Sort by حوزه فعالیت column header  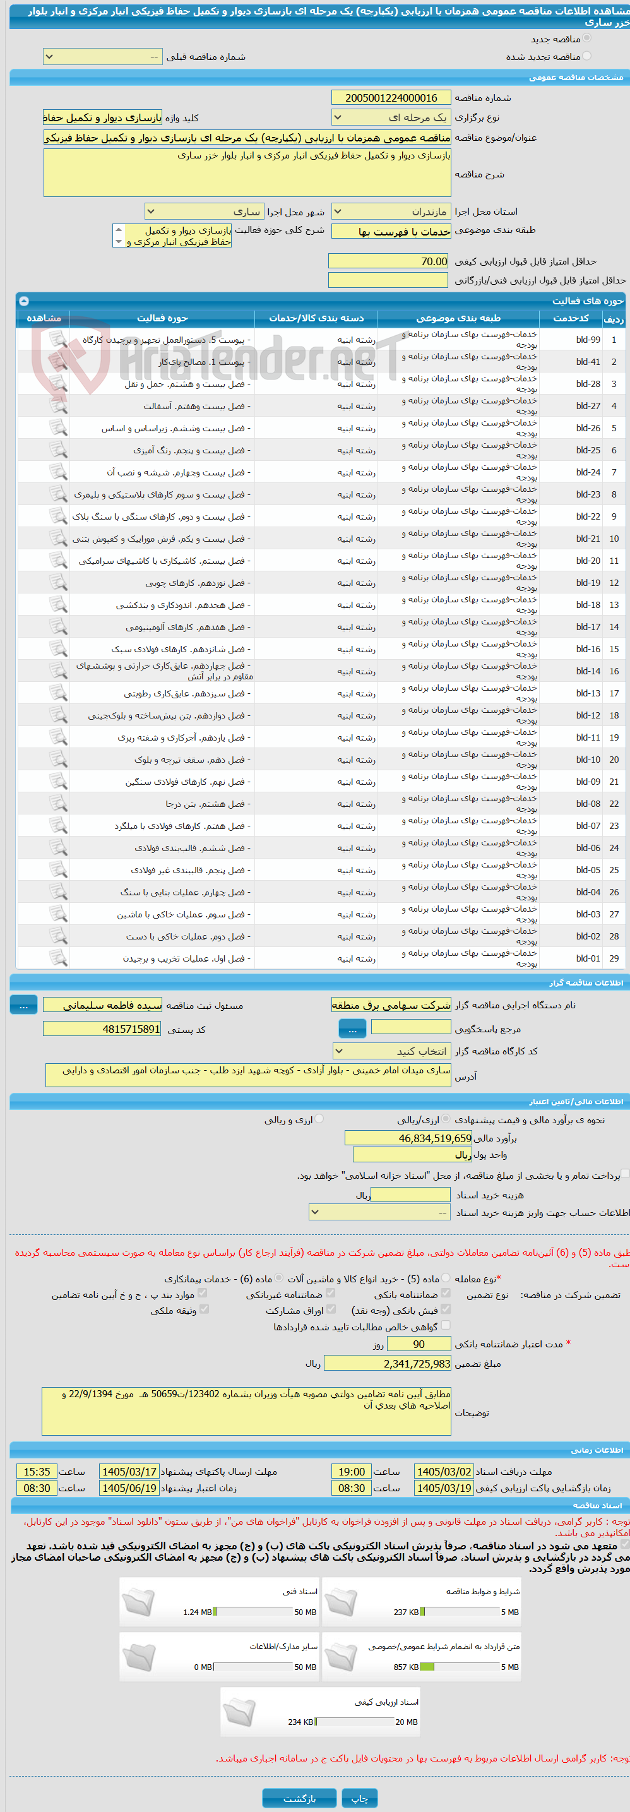(162, 318)
